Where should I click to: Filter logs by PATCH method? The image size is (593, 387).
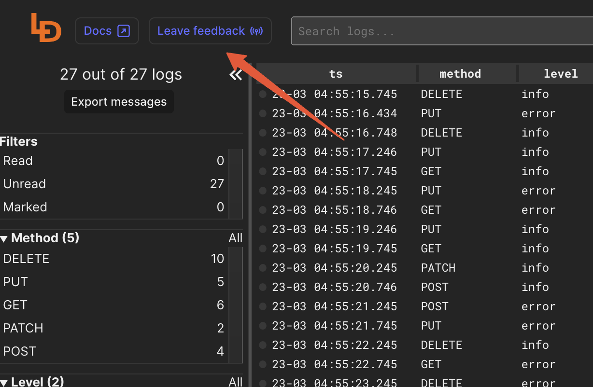coord(23,329)
